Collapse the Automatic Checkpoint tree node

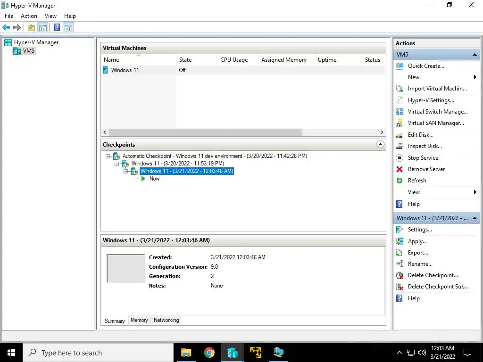tap(108, 156)
